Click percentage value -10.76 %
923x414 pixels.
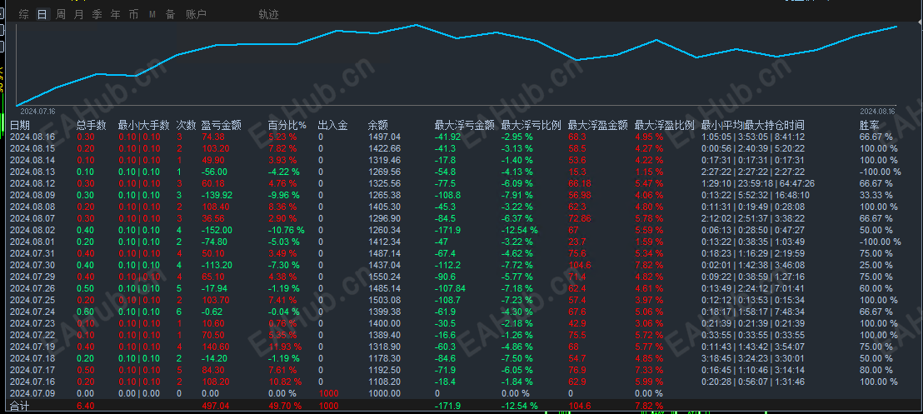287,230
